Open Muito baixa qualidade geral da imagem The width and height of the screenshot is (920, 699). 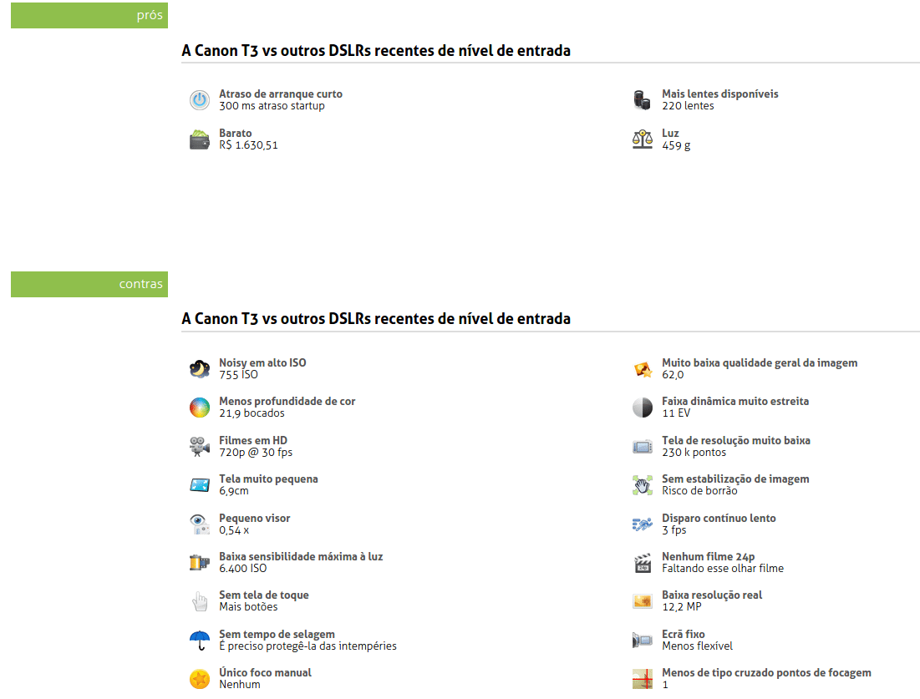[760, 363]
